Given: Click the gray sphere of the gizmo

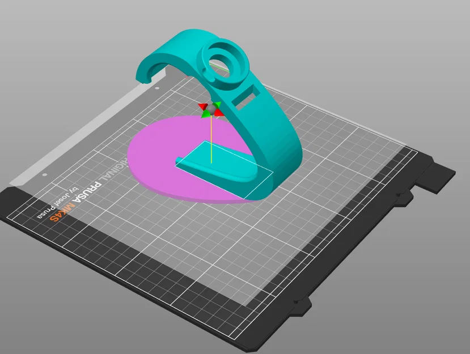Looking at the screenshot, I should 212,109.
